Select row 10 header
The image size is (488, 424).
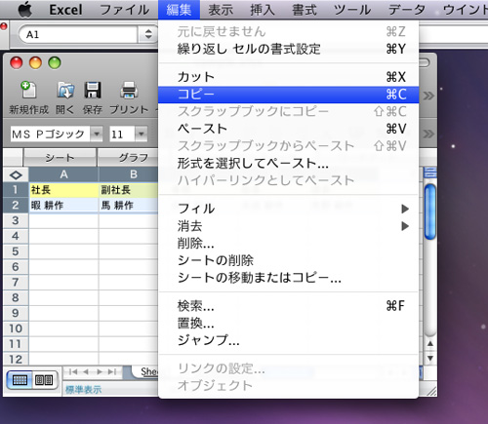coord(16,328)
